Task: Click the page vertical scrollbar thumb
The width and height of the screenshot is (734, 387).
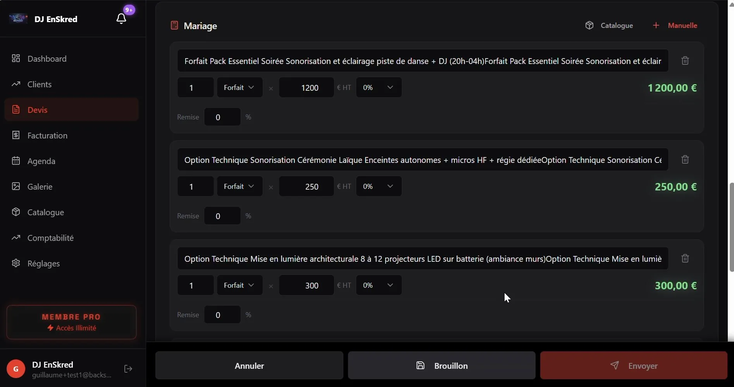Action: pos(731,227)
